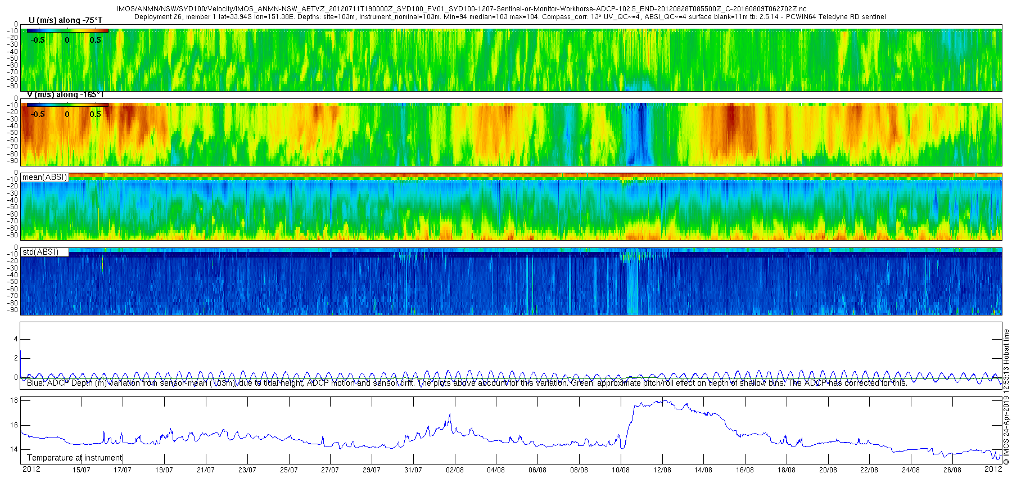Click the 02/08 date tick label
Viewport: 1012px width, 478px height.
click(455, 470)
